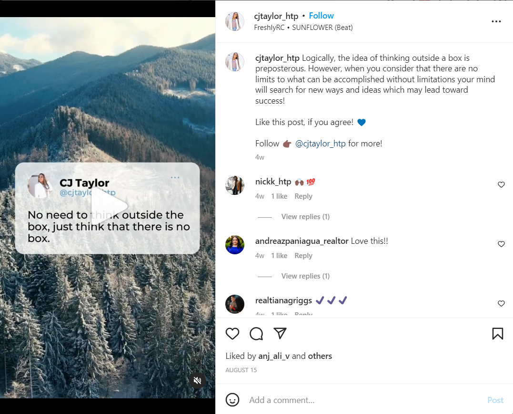Share post via paper plane icon
This screenshot has width=513, height=414.
(x=280, y=334)
